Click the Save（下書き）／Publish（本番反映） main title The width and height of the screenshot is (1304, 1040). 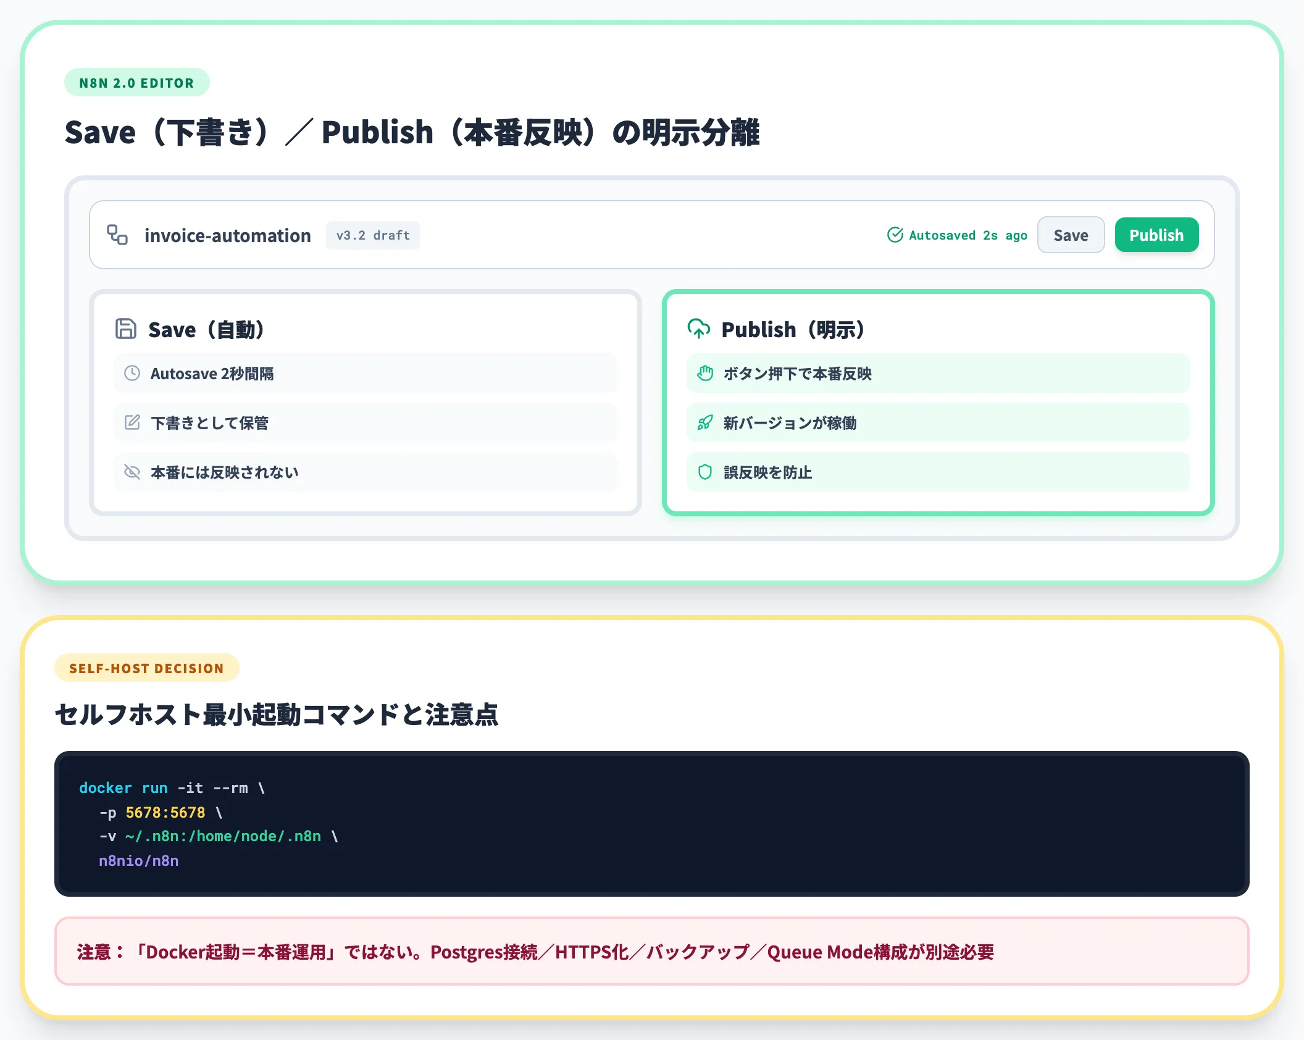(412, 132)
